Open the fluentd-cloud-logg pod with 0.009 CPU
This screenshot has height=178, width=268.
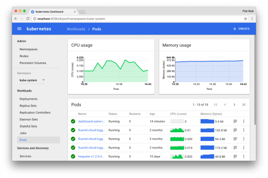click(x=91, y=139)
